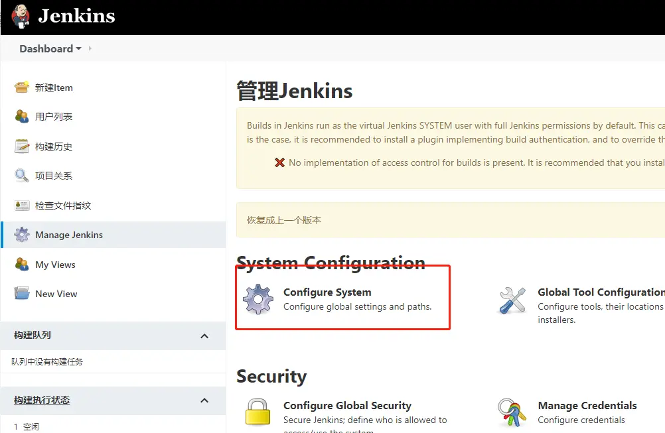Click the 新建Item icon in sidebar
Image resolution: width=665 pixels, height=433 pixels.
(22, 88)
